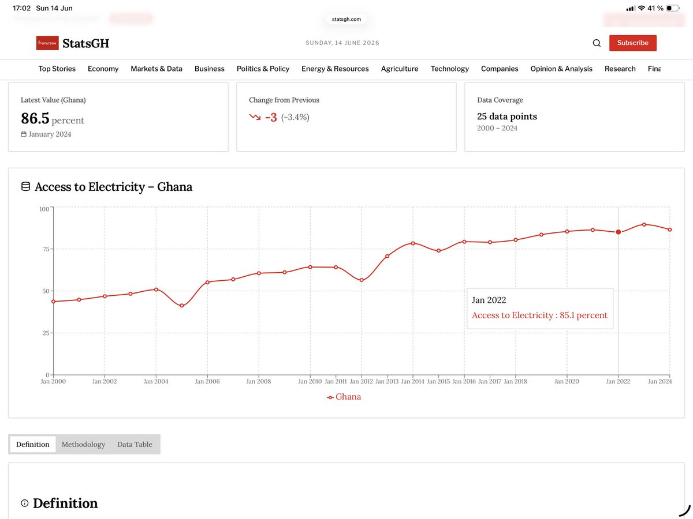
Task: Click the '2000 – 2024' coverage range
Action: click(497, 128)
